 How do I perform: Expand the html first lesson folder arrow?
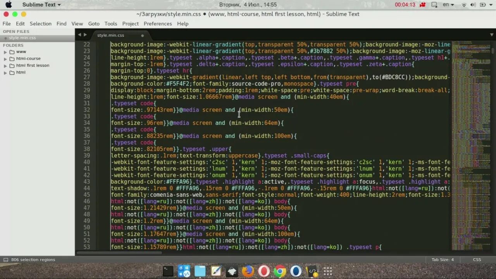coord(5,66)
